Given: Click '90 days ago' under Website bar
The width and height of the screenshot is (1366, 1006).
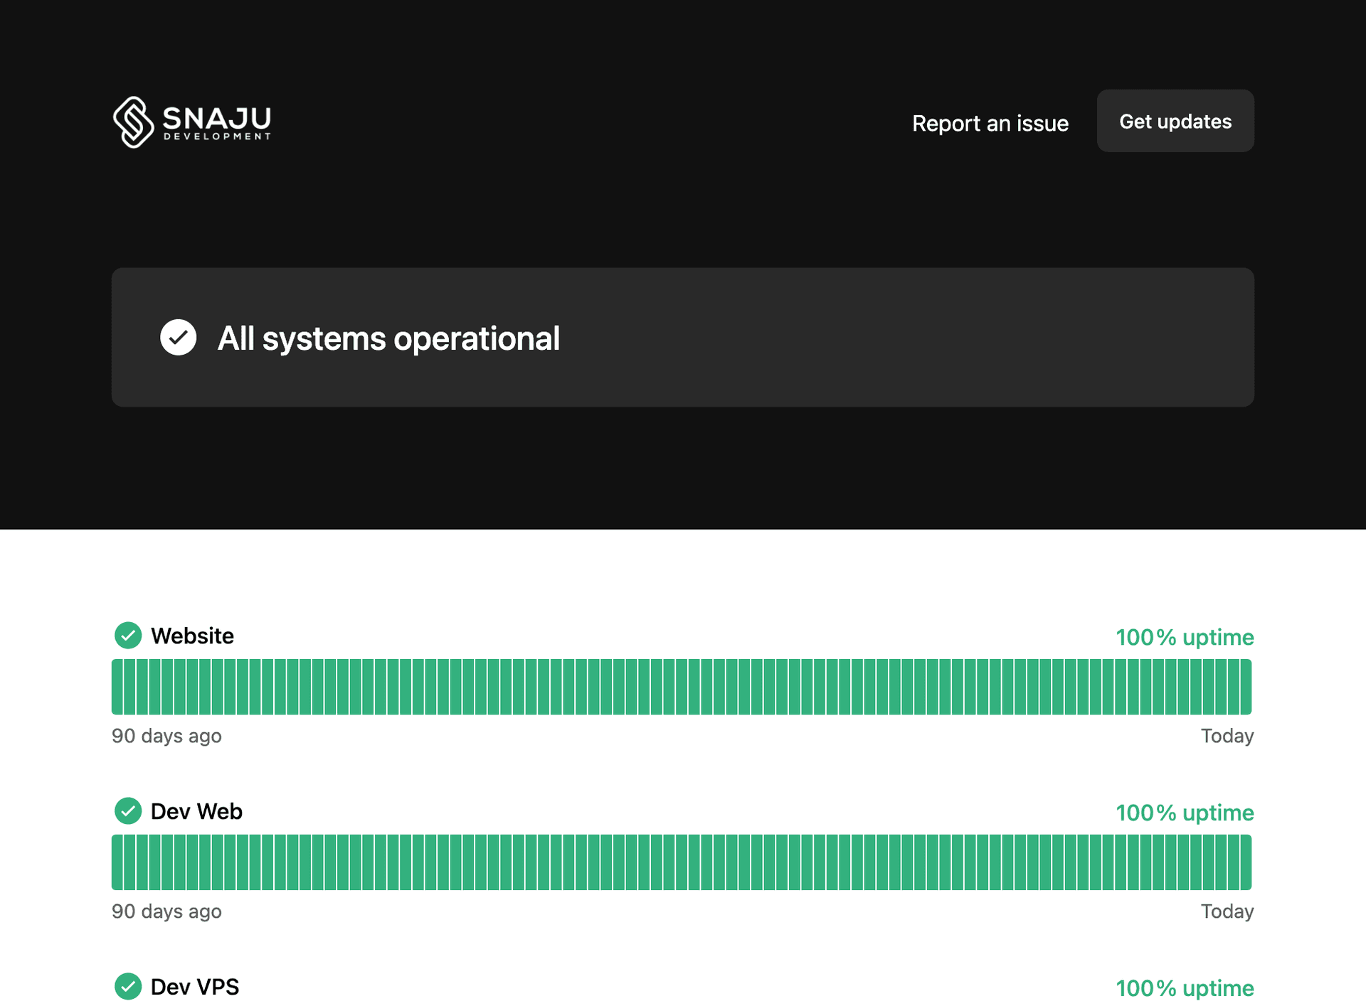Looking at the screenshot, I should click(x=166, y=736).
